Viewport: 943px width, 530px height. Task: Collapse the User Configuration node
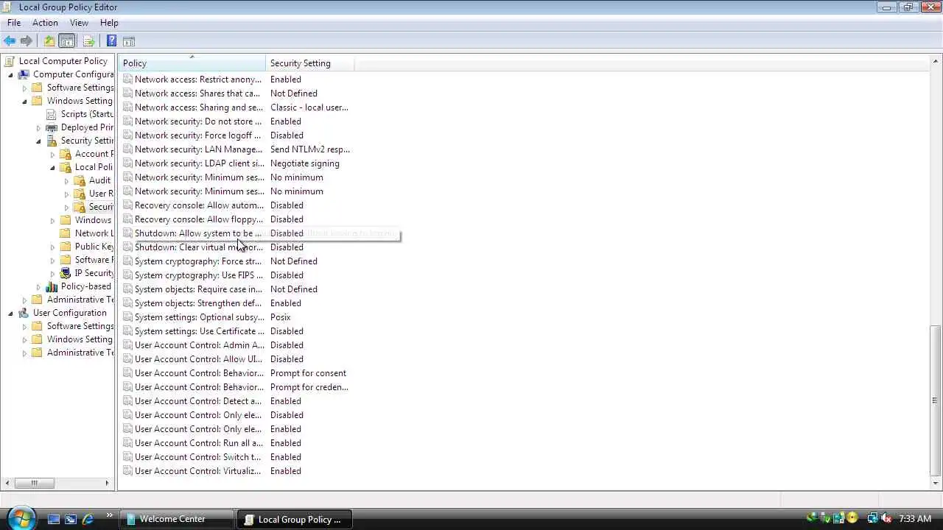[10, 313]
